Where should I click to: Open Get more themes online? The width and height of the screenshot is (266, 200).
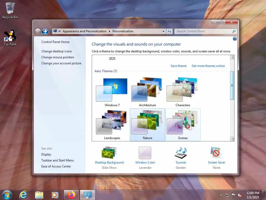click(208, 66)
